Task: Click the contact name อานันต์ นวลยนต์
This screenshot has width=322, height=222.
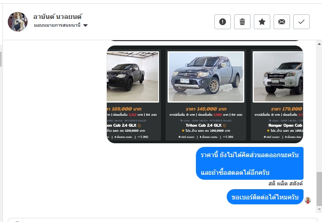Action: coord(57,16)
